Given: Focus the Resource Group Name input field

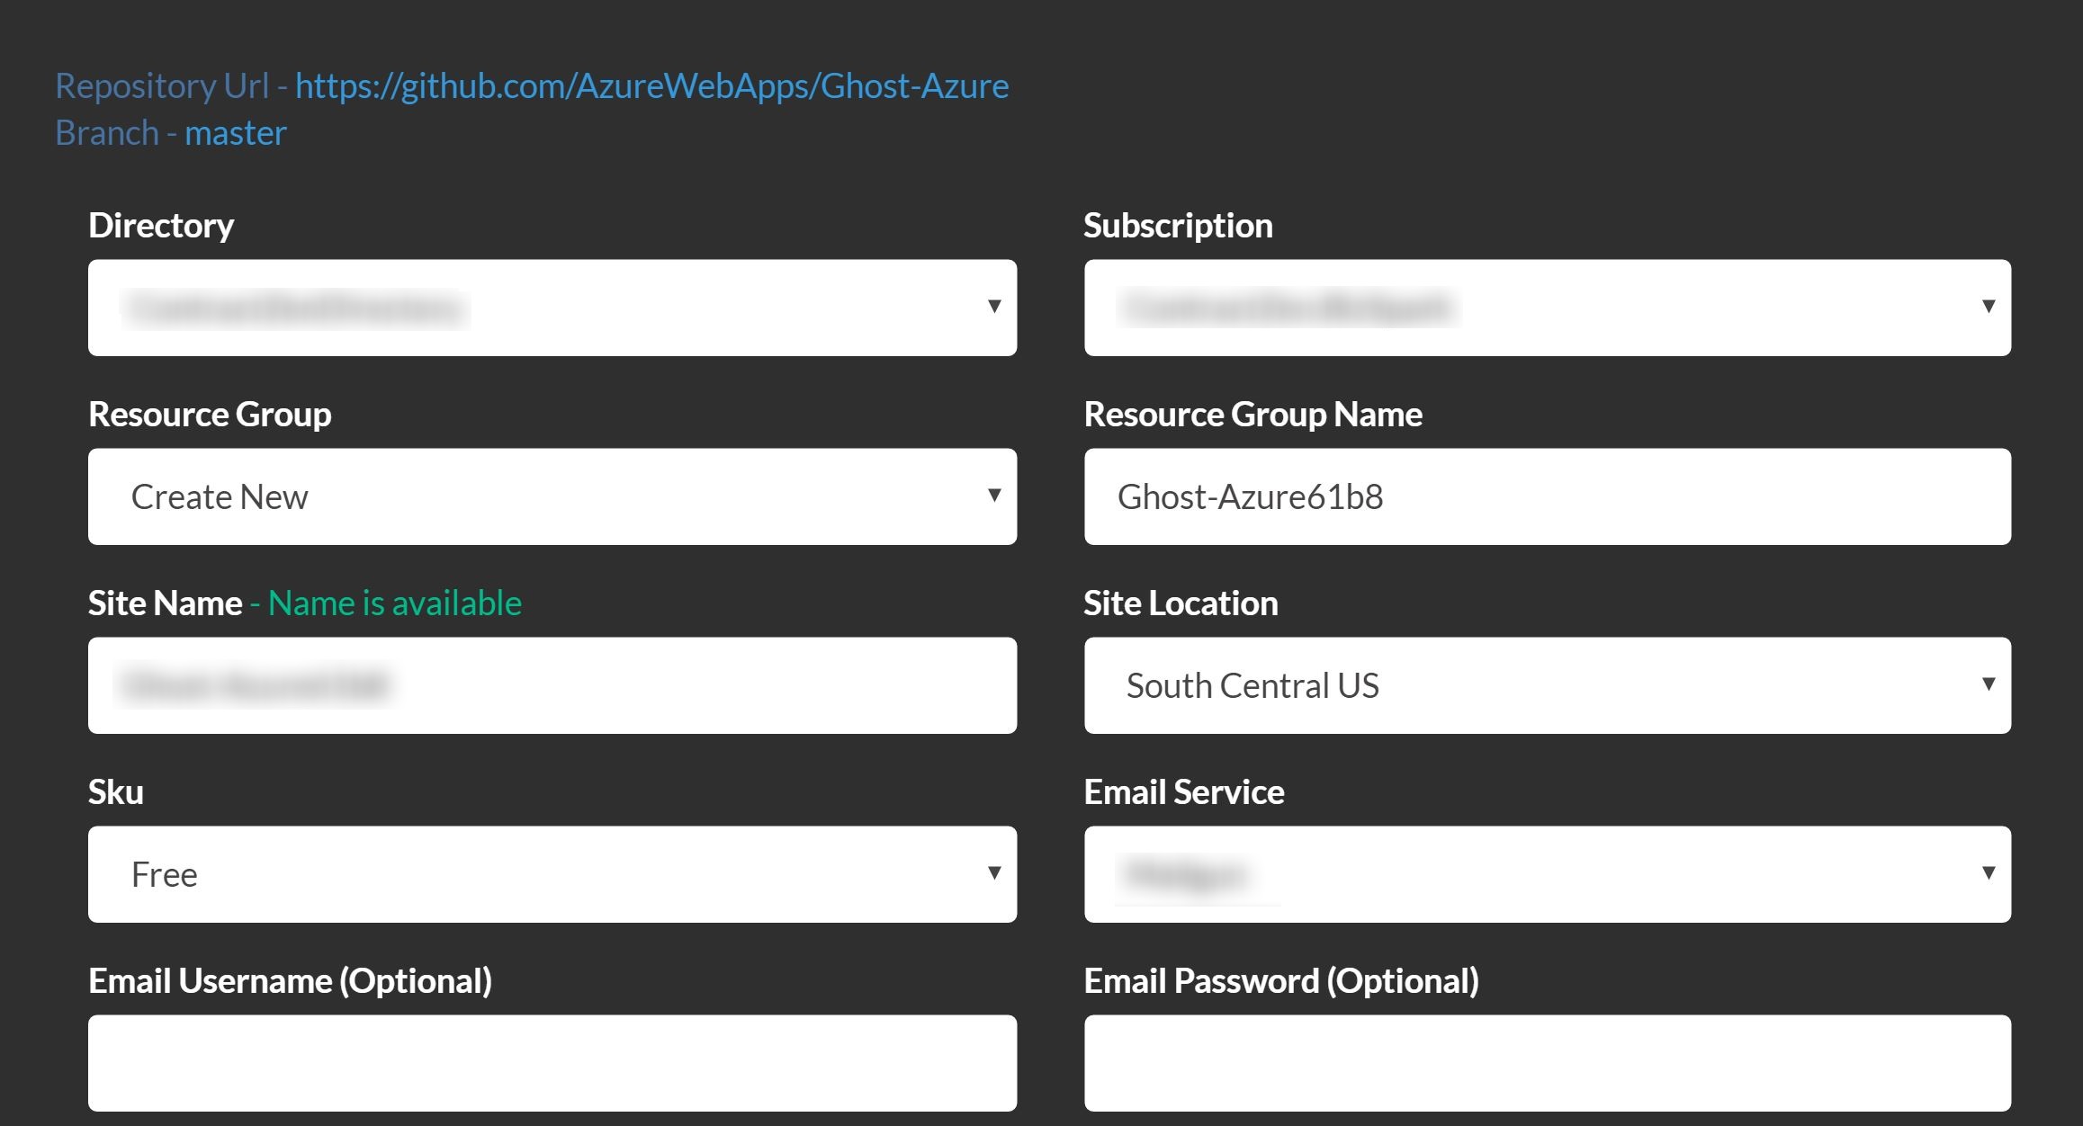Looking at the screenshot, I should [1548, 496].
